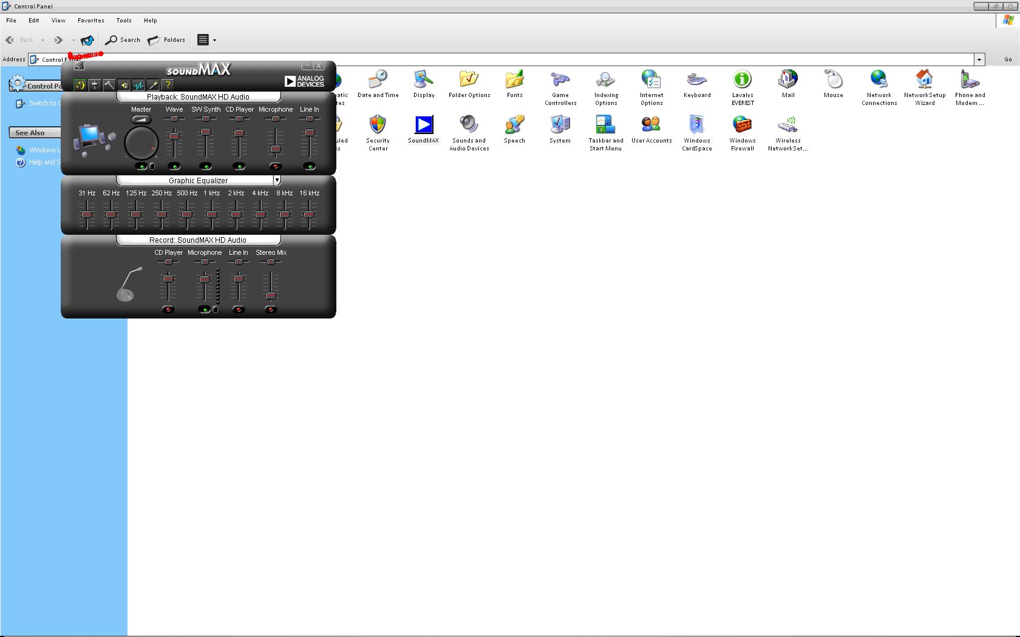This screenshot has width=1020, height=637.
Task: Toggle SW Synth playback mute light
Action: [206, 166]
